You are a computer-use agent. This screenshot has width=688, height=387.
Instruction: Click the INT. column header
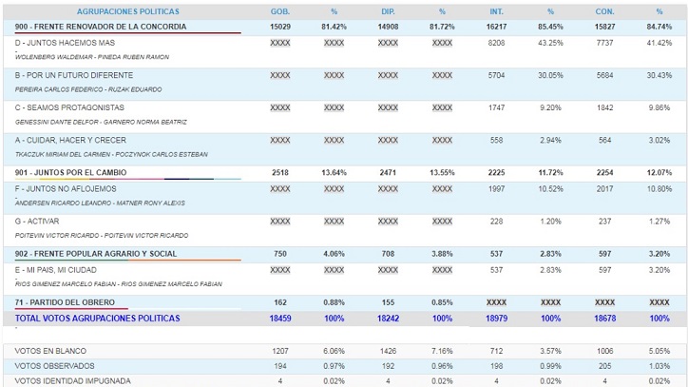click(496, 11)
